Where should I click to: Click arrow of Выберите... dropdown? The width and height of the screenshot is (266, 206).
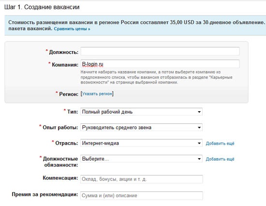[x=199, y=159]
